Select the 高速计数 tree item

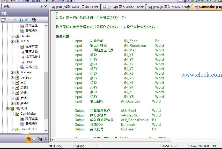tap(31, 52)
